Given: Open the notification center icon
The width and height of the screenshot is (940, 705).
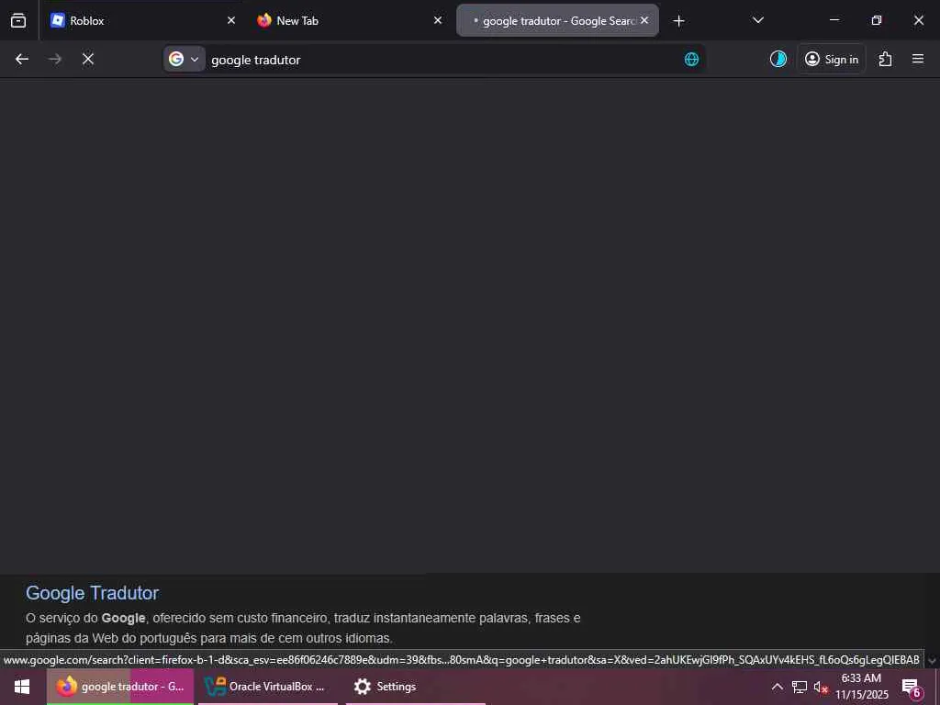Looking at the screenshot, I should click(912, 687).
